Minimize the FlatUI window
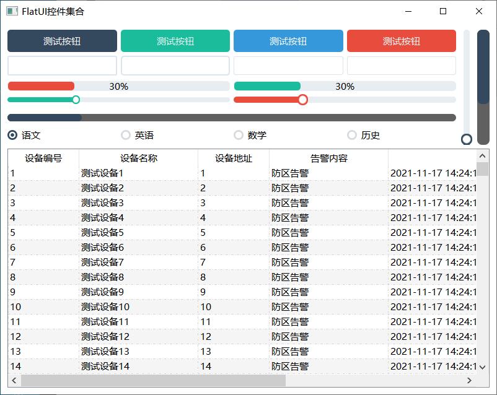Viewport: 497px width, 395px height. [408, 11]
